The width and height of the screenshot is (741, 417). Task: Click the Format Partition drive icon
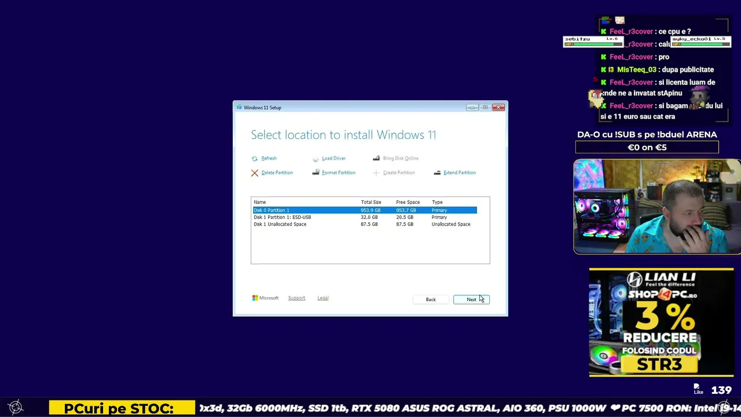coord(316,173)
